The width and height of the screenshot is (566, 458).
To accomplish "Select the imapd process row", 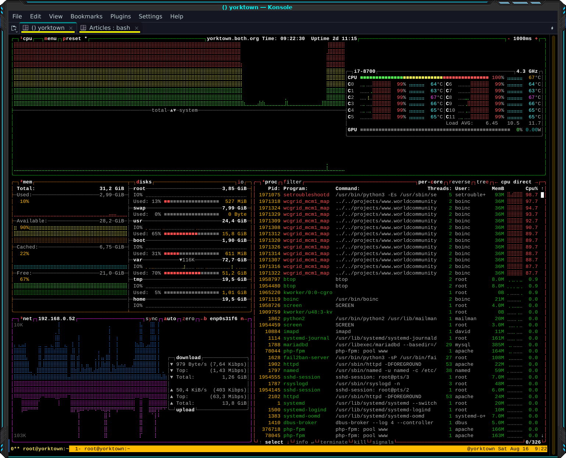I will click(398, 332).
